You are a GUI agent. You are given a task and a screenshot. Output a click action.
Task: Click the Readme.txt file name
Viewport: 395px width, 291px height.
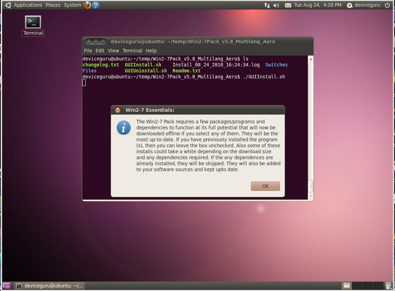tap(186, 71)
